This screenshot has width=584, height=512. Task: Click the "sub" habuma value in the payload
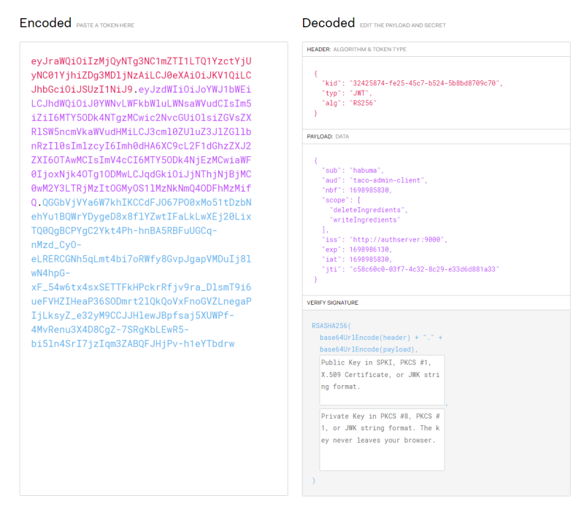364,169
